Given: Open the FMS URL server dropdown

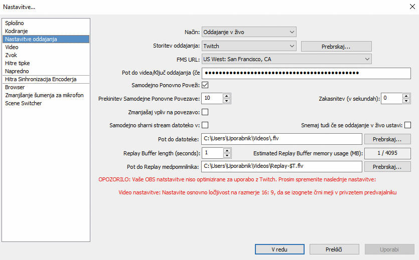Looking at the screenshot, I should click(287, 59).
